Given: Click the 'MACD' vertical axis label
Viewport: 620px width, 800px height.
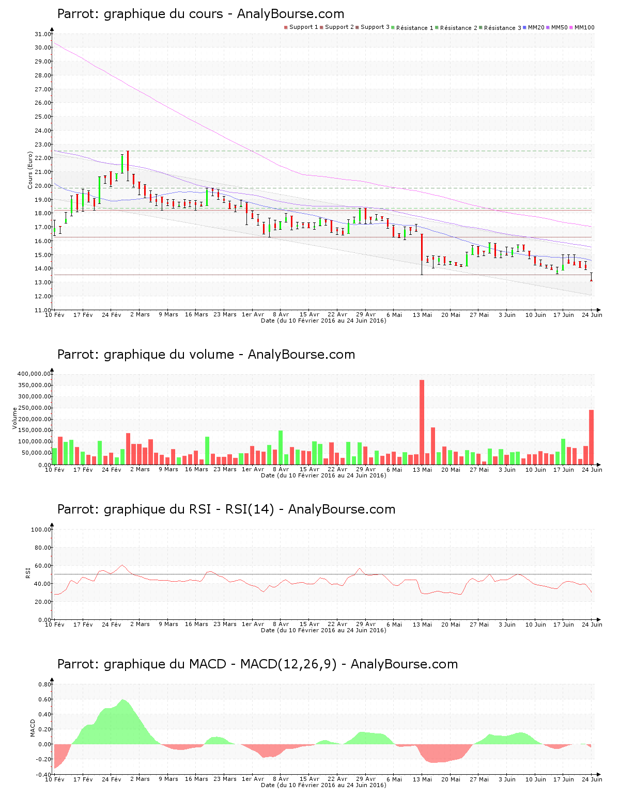Looking at the screenshot, I should pyautogui.click(x=33, y=728).
